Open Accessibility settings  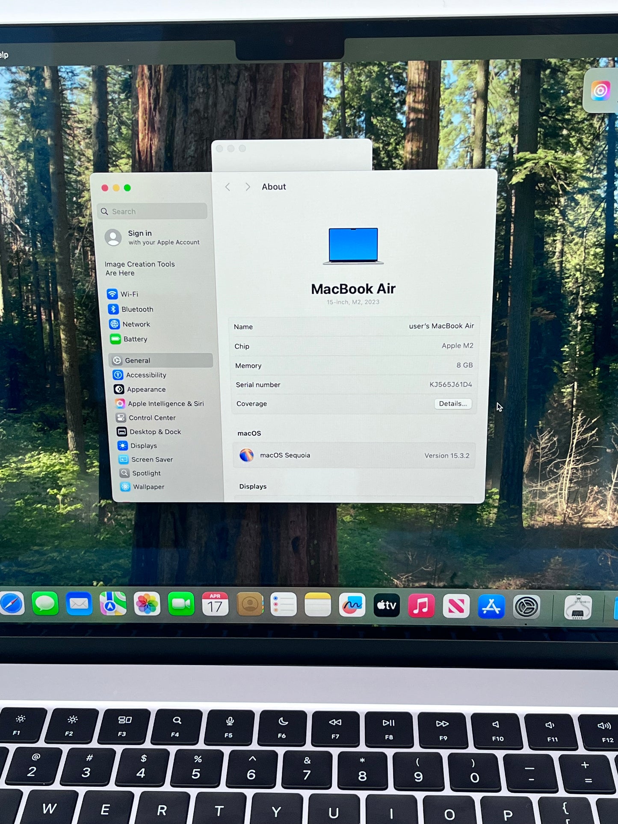(139, 375)
